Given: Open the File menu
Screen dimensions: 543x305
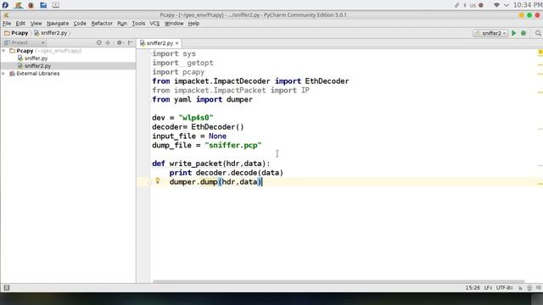Looking at the screenshot, I should pos(7,24).
